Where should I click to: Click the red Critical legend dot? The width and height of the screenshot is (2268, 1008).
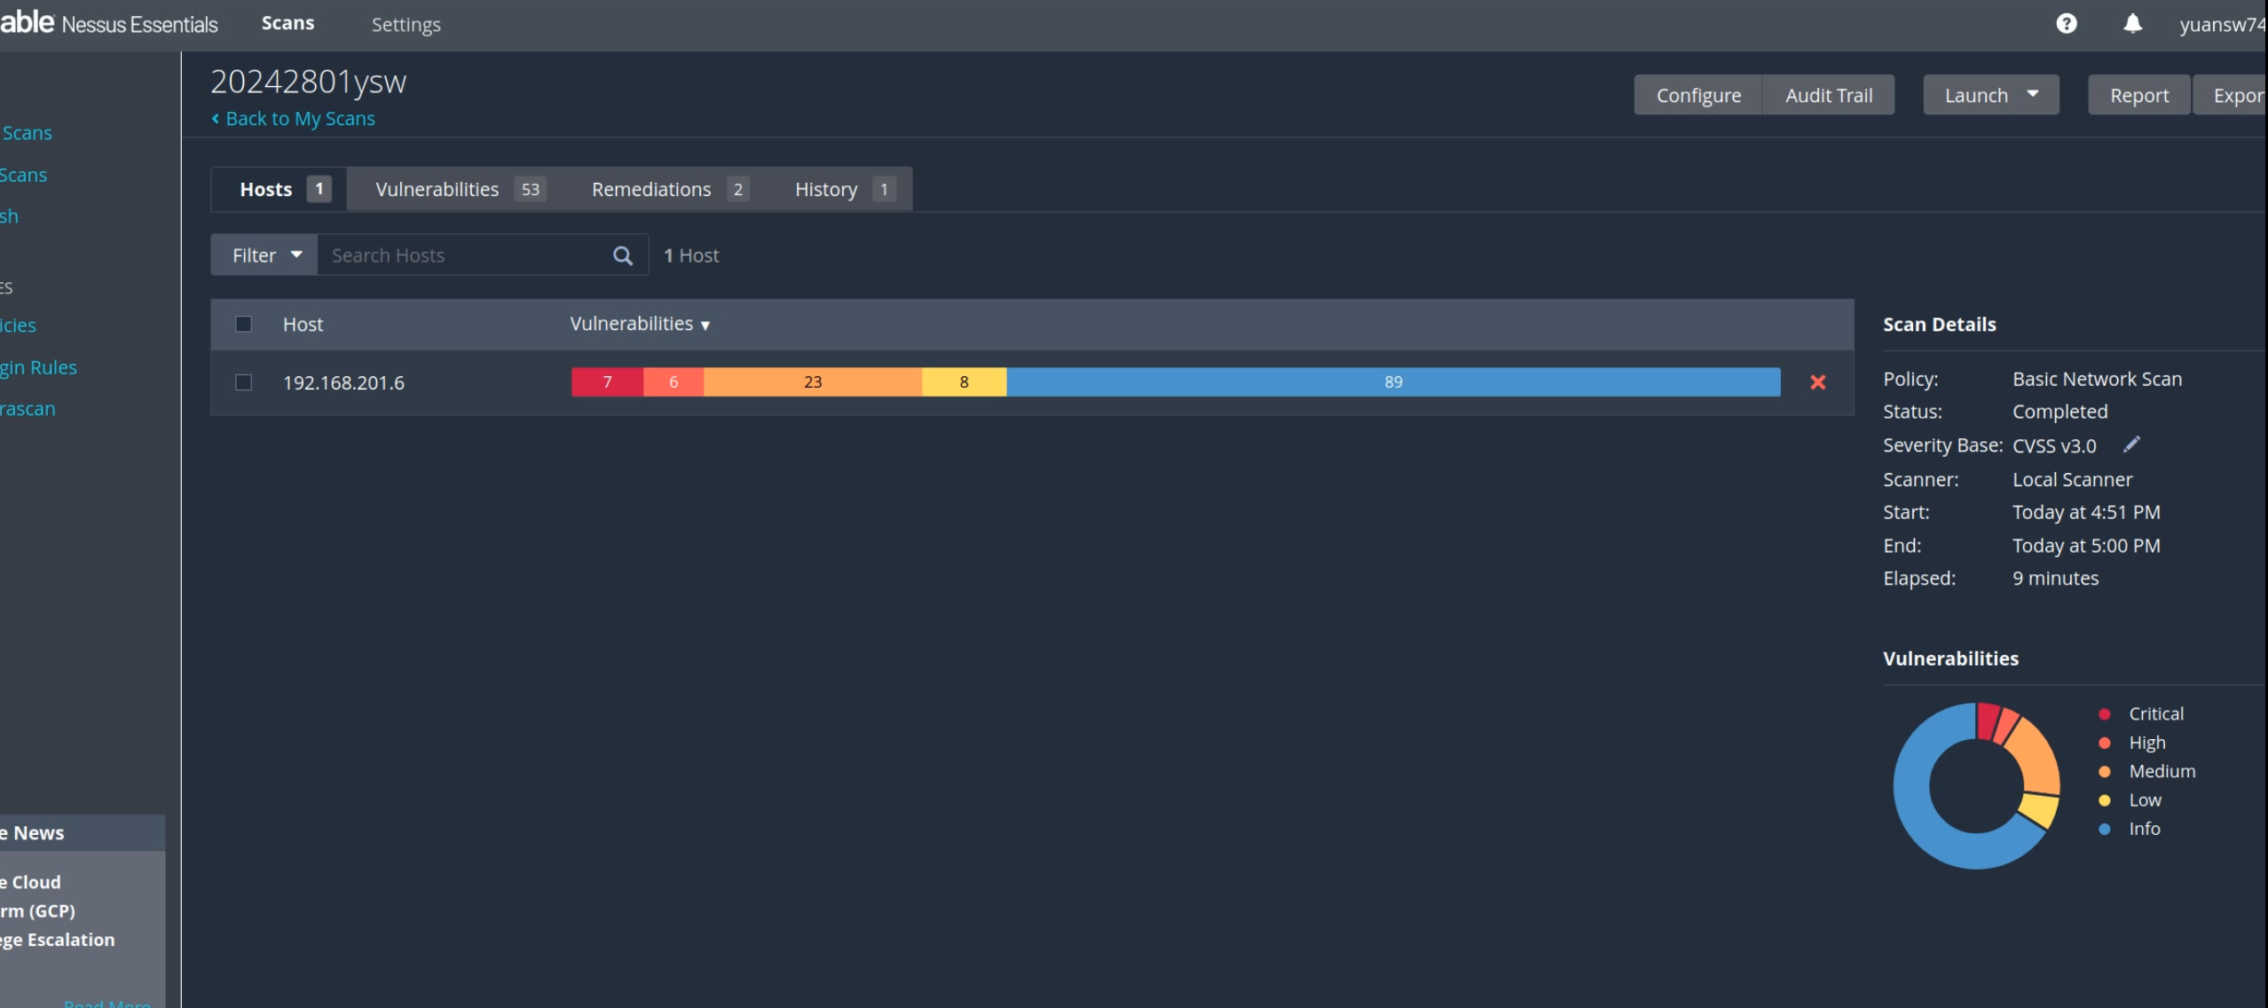2104,714
